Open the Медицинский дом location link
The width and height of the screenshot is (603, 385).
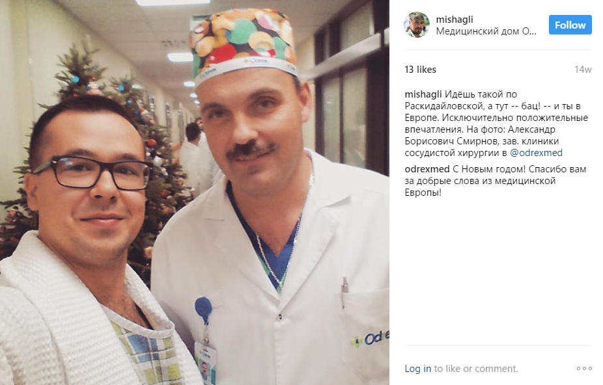click(x=486, y=31)
